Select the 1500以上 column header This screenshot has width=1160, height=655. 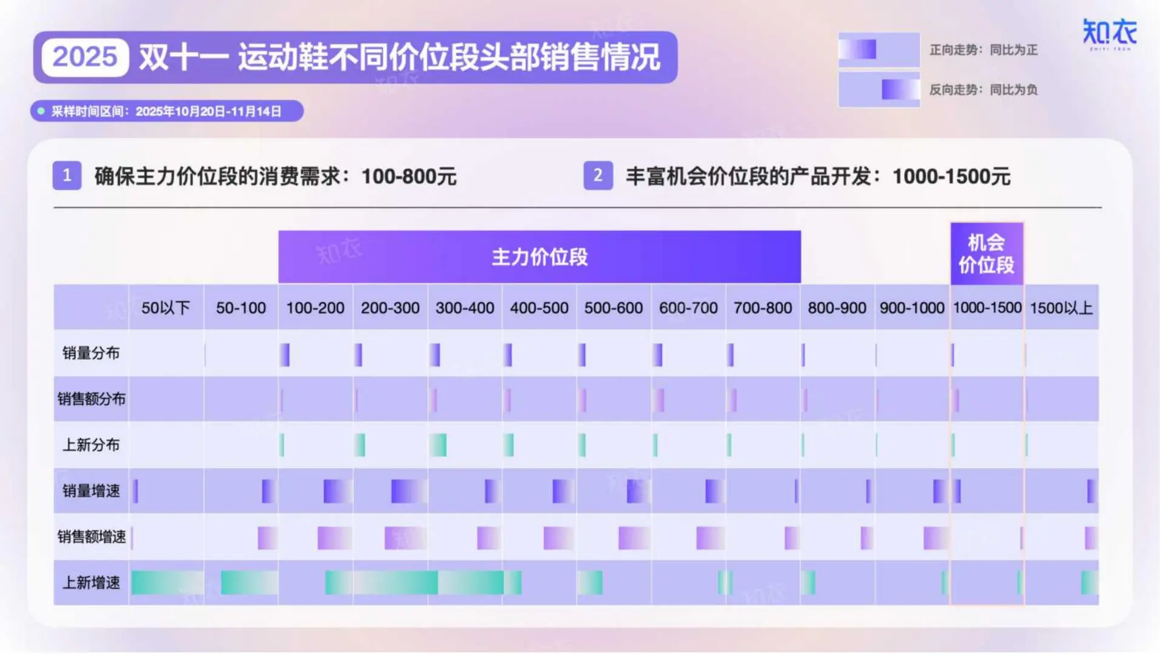(1061, 308)
